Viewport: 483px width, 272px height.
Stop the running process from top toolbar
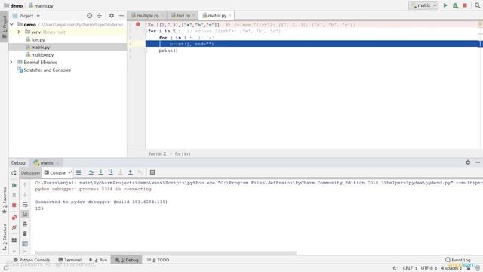click(x=465, y=5)
